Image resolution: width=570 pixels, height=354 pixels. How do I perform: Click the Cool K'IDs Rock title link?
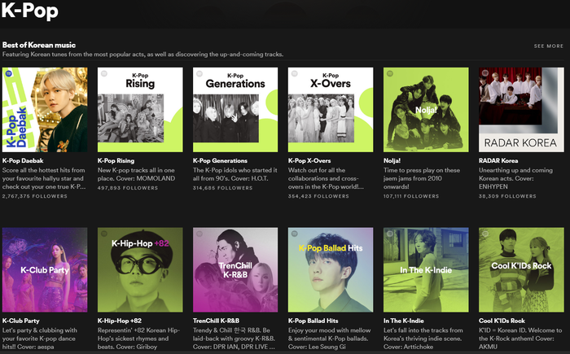[x=502, y=321]
